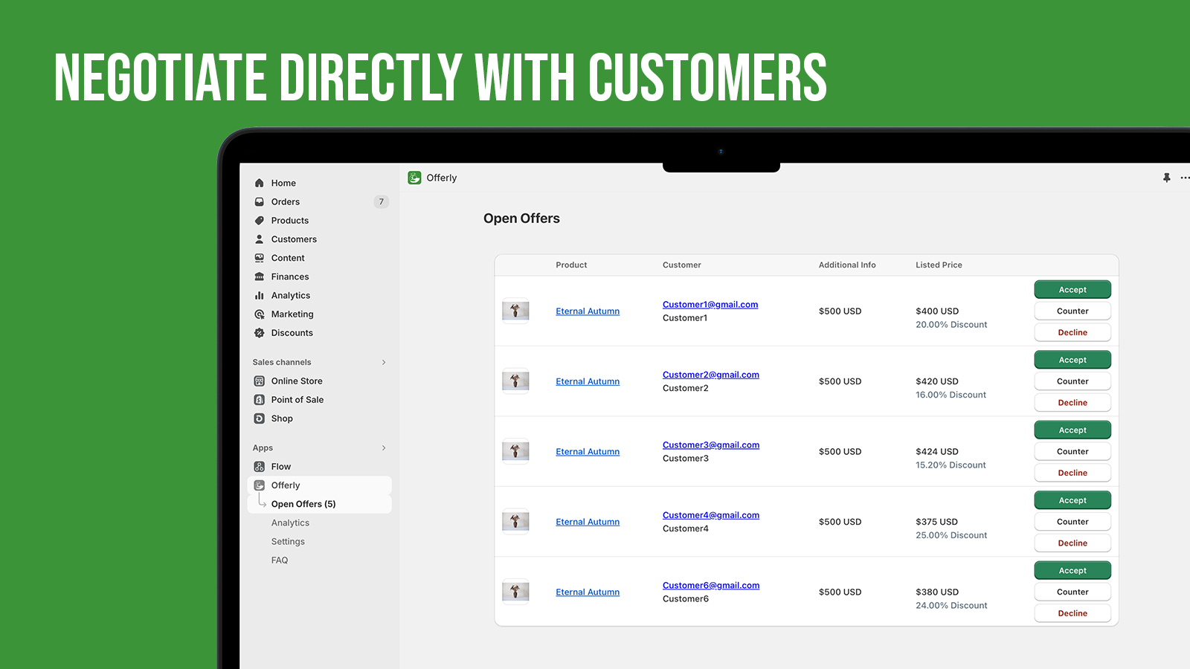Click the Content icon in sidebar
This screenshot has width=1190, height=669.
[x=260, y=258]
